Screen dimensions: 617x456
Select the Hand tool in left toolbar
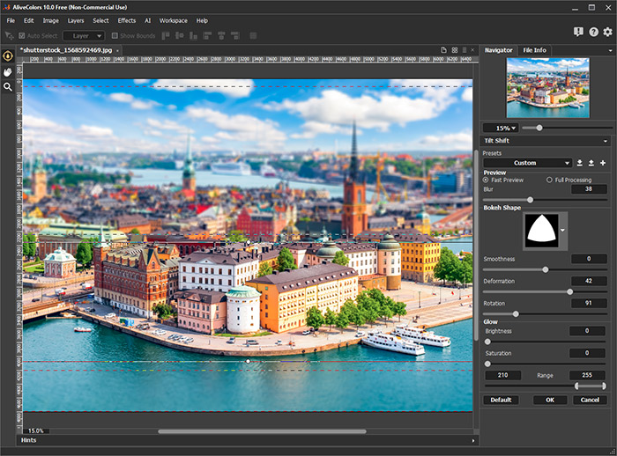pyautogui.click(x=8, y=71)
